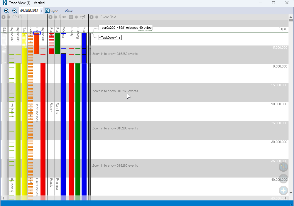
Task: Click into the 49.308.353 time field
Action: (x=29, y=11)
